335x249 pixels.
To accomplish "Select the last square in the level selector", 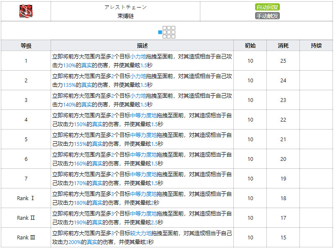I will point(173,37).
